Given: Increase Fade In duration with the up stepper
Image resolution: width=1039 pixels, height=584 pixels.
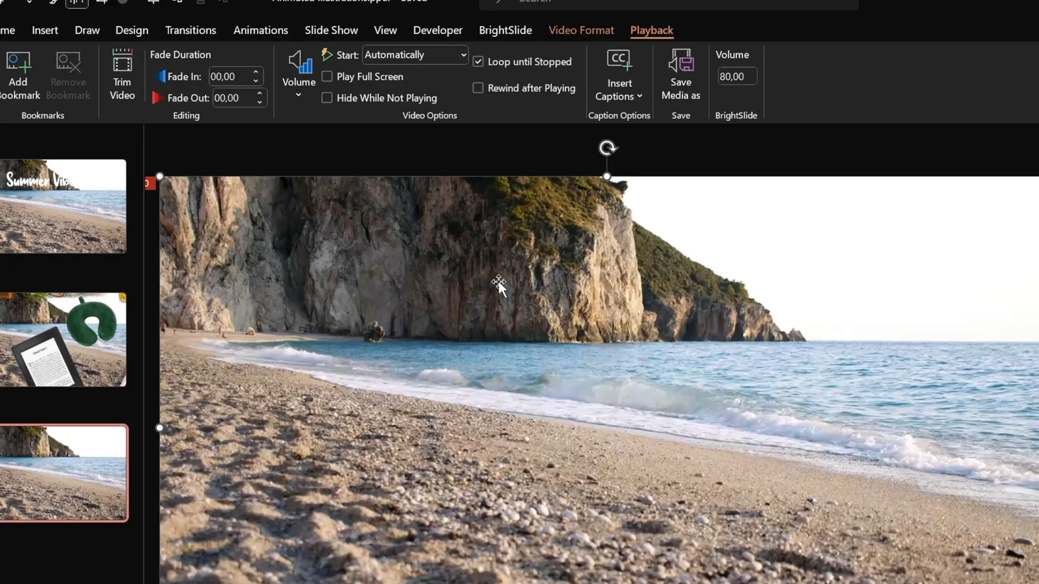Looking at the screenshot, I should click(256, 72).
